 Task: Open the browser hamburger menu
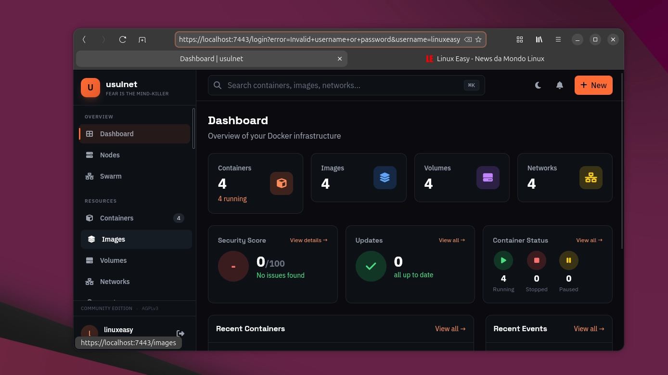coord(558,39)
